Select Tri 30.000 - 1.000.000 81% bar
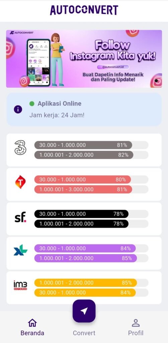 click(83, 145)
